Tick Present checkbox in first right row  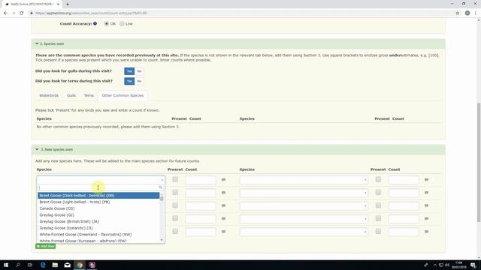click(x=378, y=179)
